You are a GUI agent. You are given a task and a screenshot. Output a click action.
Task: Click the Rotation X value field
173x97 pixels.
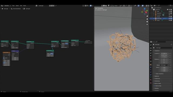point(164,59)
